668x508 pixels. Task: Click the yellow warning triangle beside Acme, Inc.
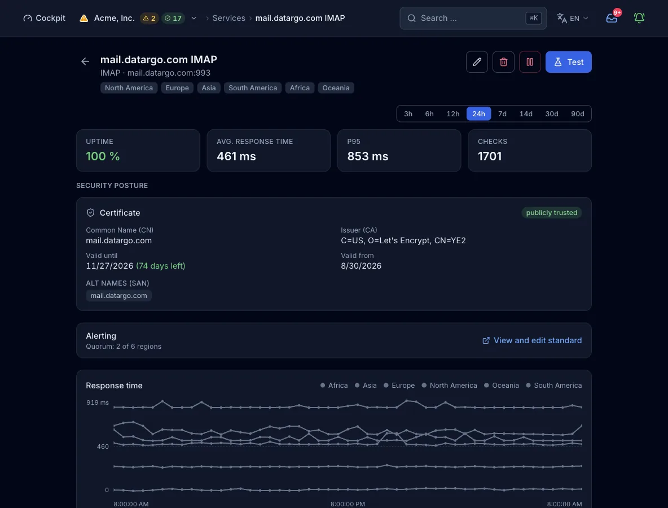84,18
